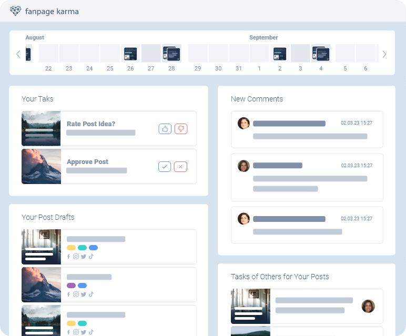Click the fanpage karma heart logo
The height and width of the screenshot is (336, 406).
16,11
